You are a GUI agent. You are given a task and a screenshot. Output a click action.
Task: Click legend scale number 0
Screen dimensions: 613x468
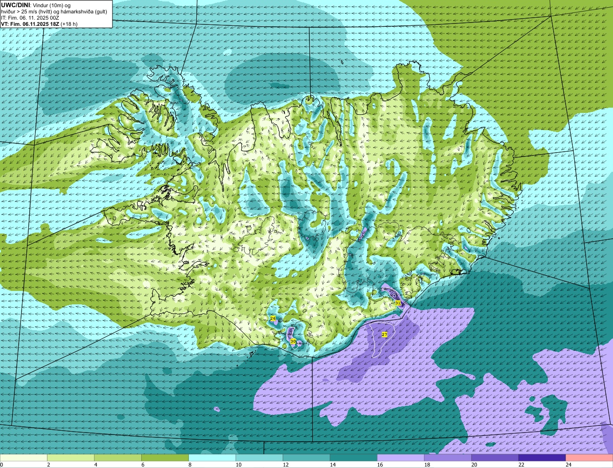1,465
